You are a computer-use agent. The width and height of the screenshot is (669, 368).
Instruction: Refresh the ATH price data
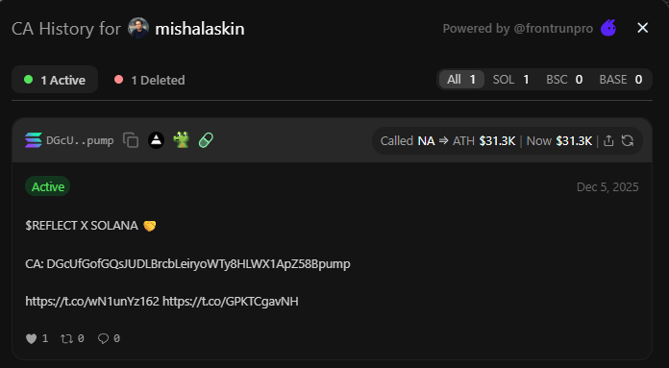pyautogui.click(x=627, y=140)
